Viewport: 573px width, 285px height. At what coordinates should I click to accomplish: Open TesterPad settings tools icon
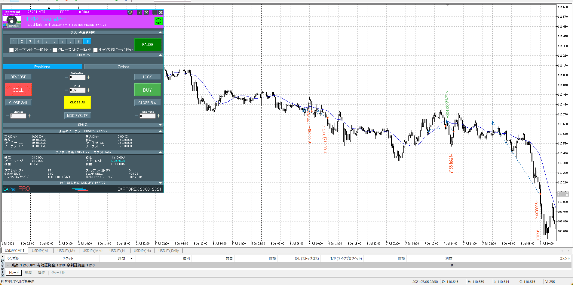[x=146, y=12]
